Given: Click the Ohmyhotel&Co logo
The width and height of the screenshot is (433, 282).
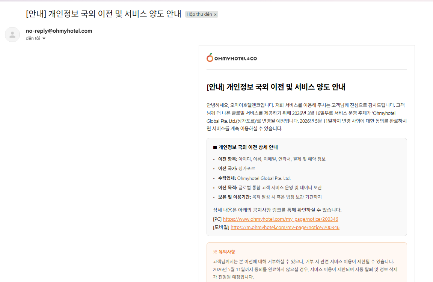Looking at the screenshot, I should [231, 58].
